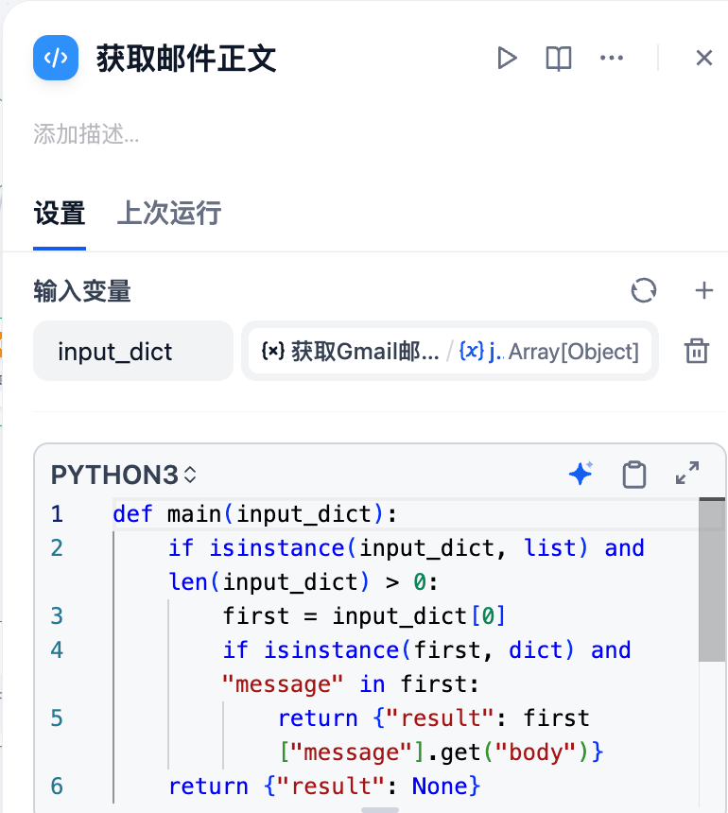Click code line 1 def main
The width and height of the screenshot is (728, 813).
[x=255, y=514]
